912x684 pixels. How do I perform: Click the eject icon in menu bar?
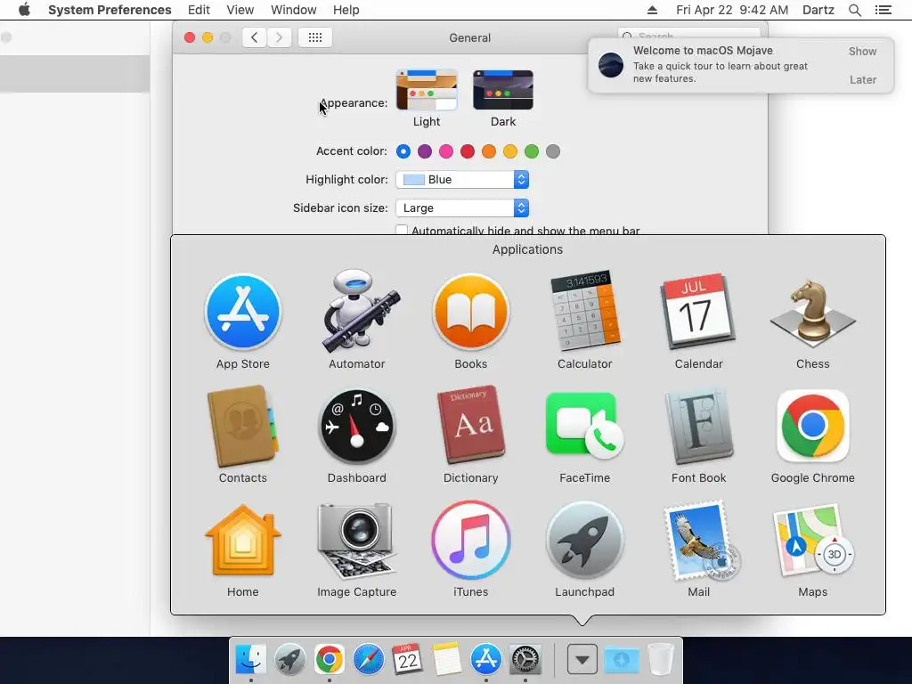point(652,10)
